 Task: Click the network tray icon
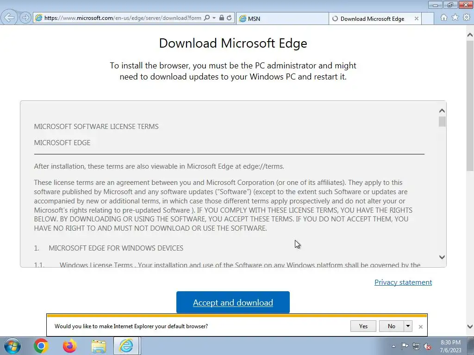tap(416, 346)
